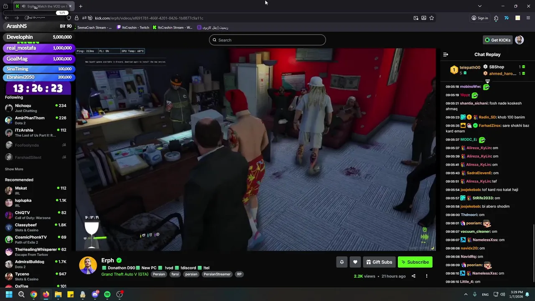Open Classybeef Slots & Casino channel

pos(36,227)
